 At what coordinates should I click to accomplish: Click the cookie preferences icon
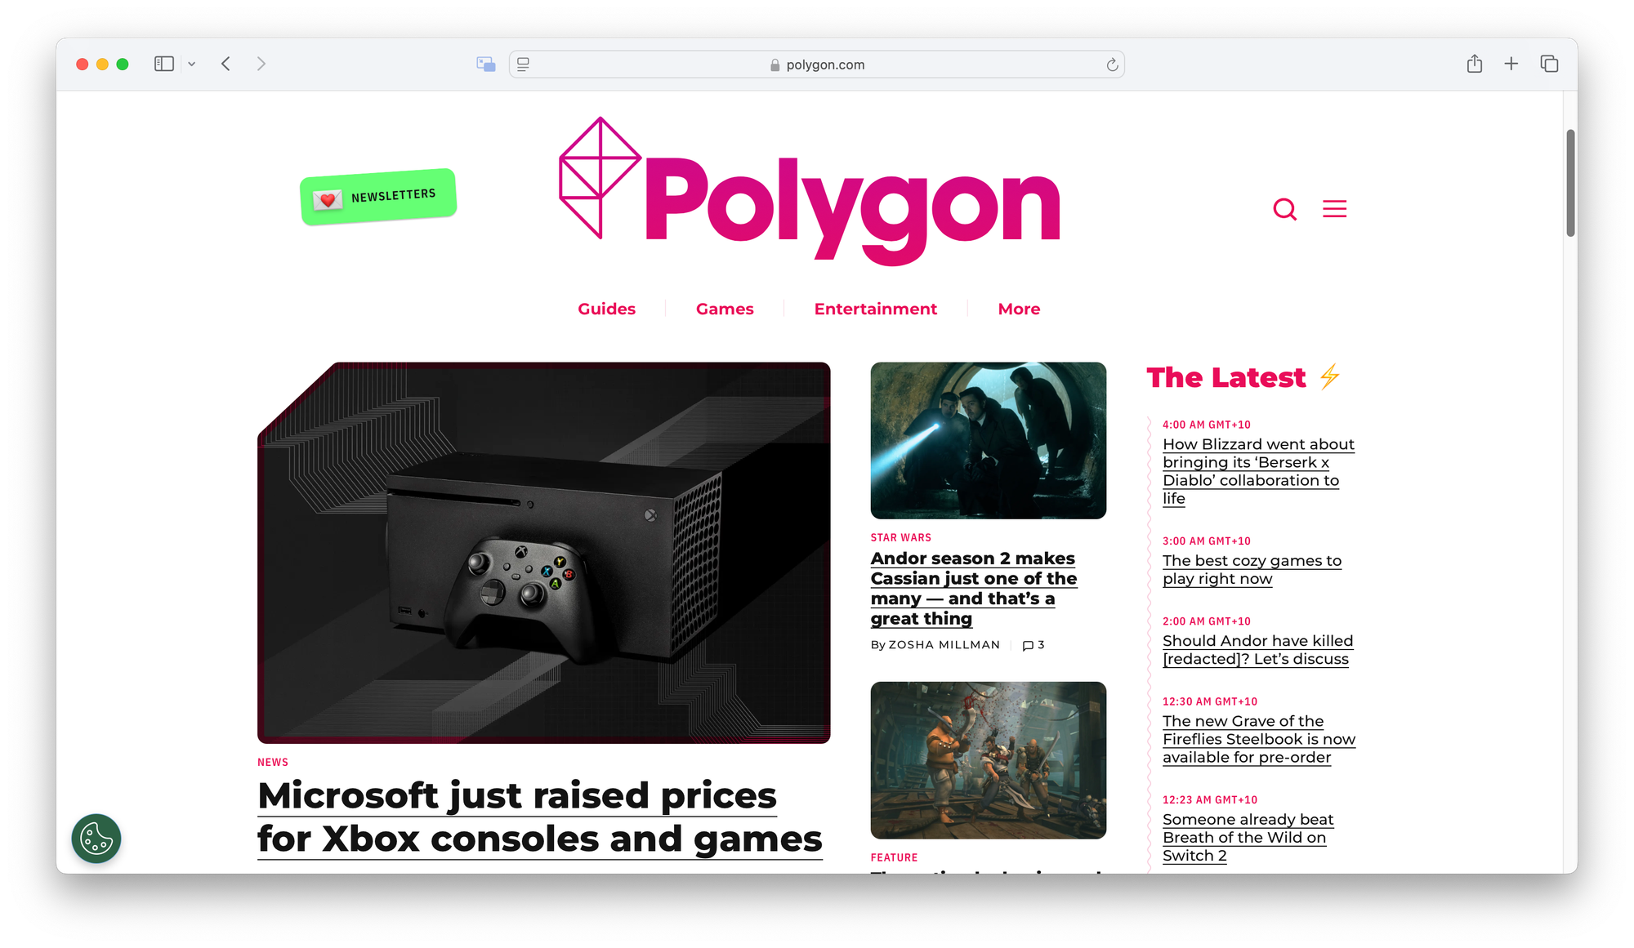click(x=96, y=839)
